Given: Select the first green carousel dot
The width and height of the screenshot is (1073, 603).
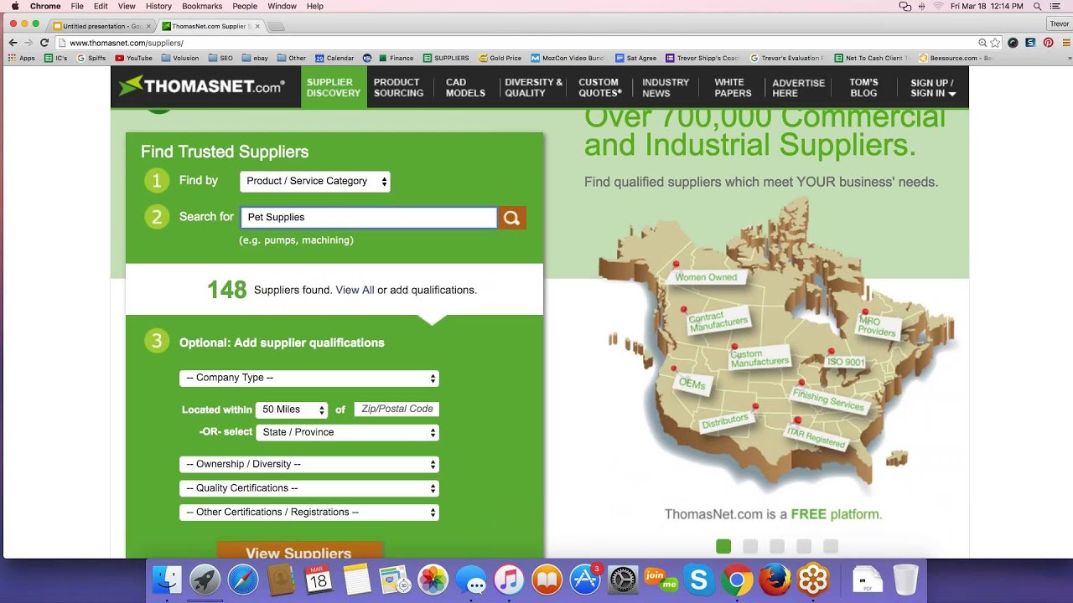Looking at the screenshot, I should pyautogui.click(x=723, y=547).
